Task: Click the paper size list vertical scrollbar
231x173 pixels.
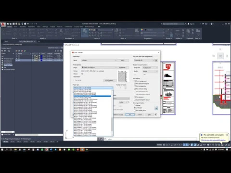Action: pyautogui.click(x=112, y=113)
